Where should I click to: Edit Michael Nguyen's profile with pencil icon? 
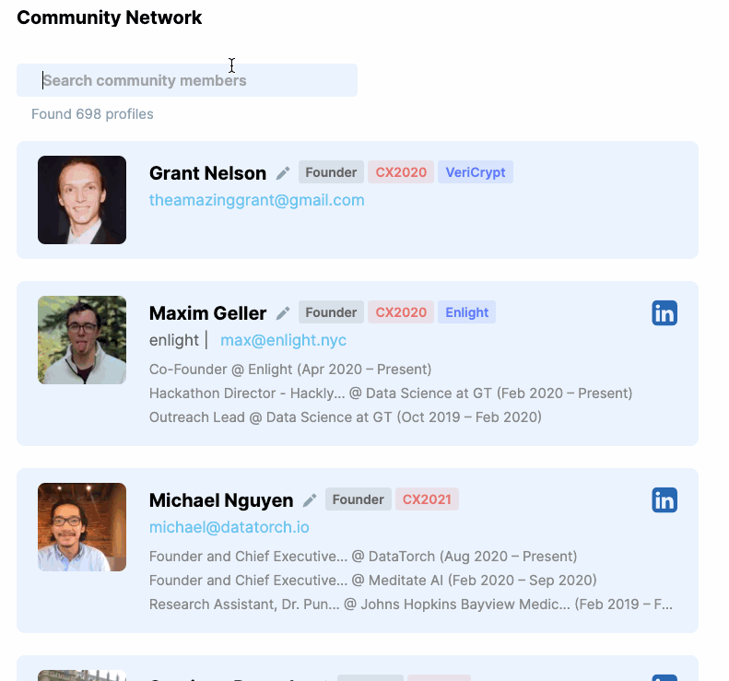click(x=310, y=500)
